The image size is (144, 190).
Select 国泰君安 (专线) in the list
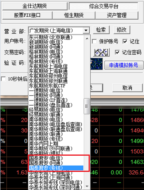click(56, 168)
